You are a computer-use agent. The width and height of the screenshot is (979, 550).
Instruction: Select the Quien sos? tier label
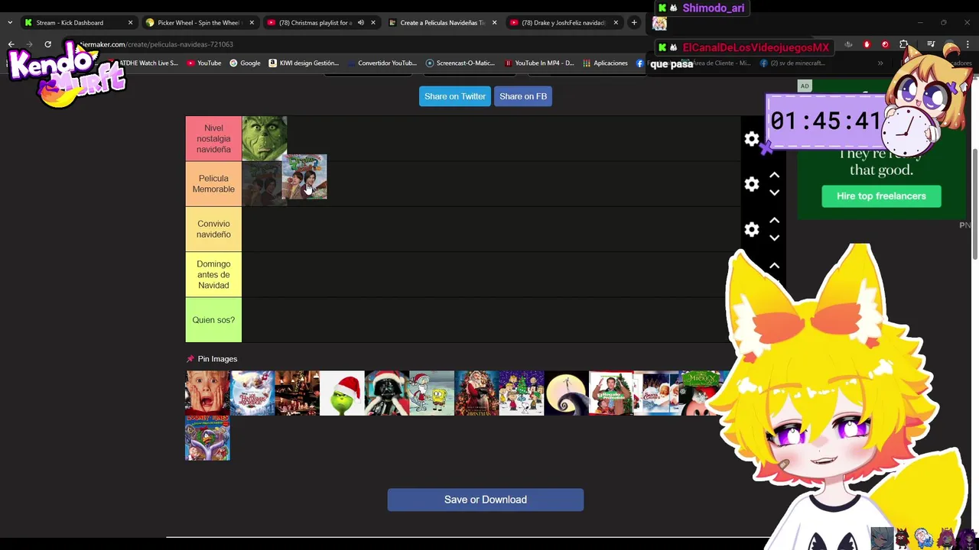click(x=213, y=320)
